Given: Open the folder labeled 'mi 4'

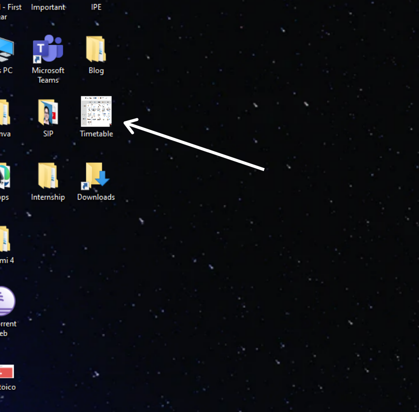Looking at the screenshot, I should click(x=4, y=239).
